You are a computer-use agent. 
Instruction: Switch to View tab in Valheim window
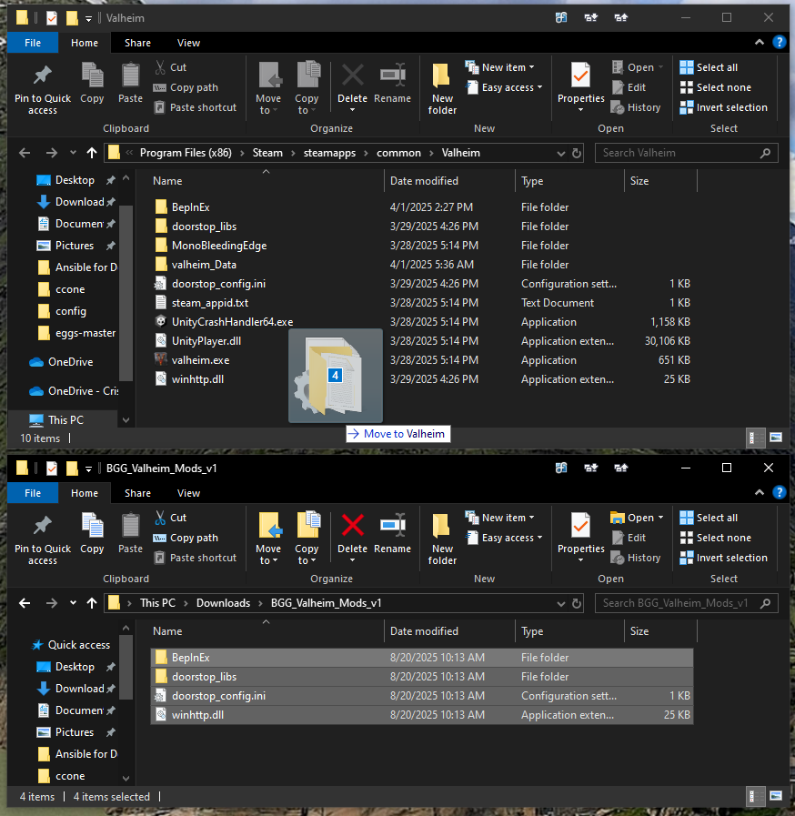[x=188, y=43]
